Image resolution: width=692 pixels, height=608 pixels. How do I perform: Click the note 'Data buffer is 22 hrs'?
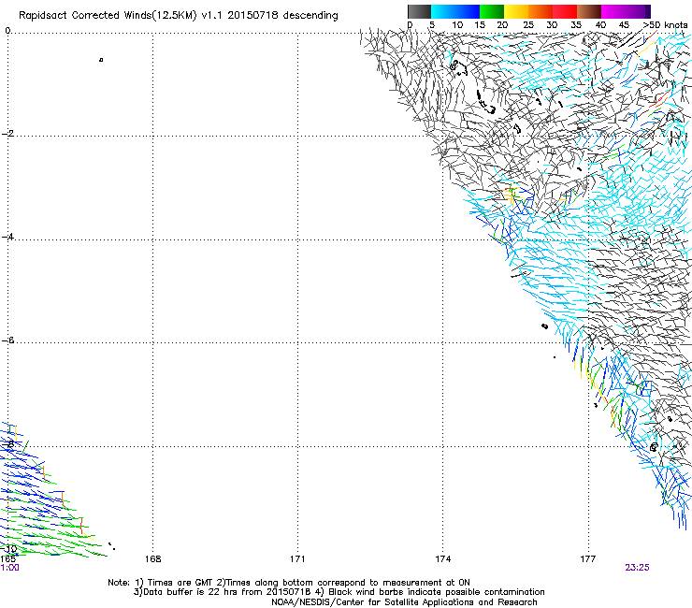click(192, 592)
